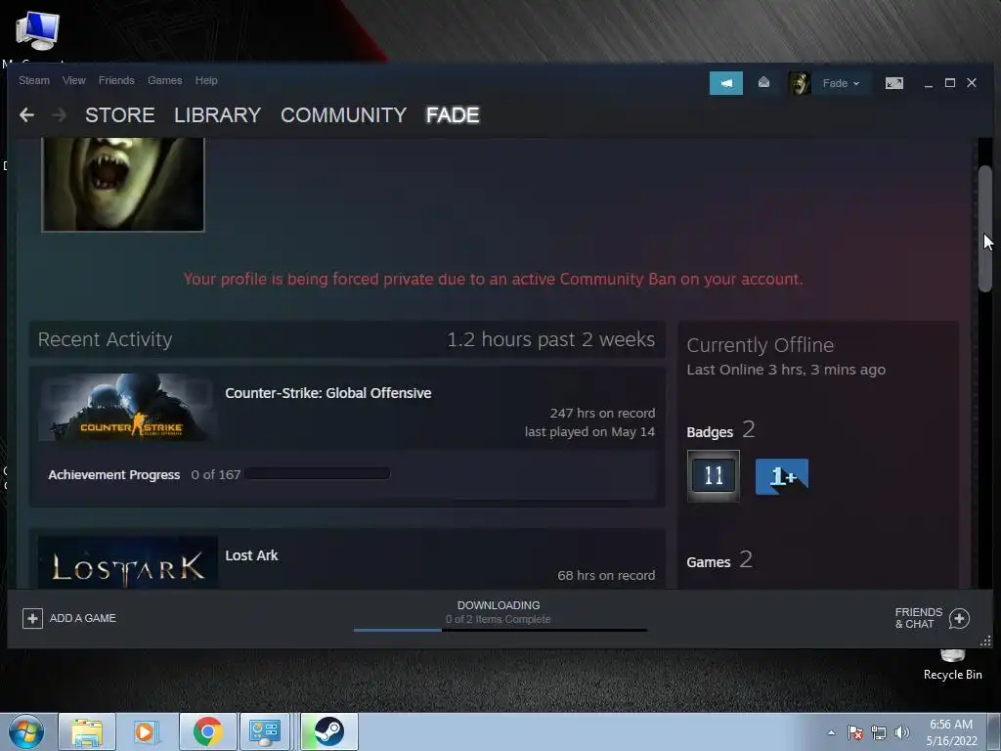Click the volume speaker tray icon
The image size is (1001, 751).
902,732
